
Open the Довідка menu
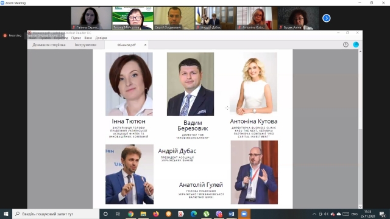click(x=101, y=38)
